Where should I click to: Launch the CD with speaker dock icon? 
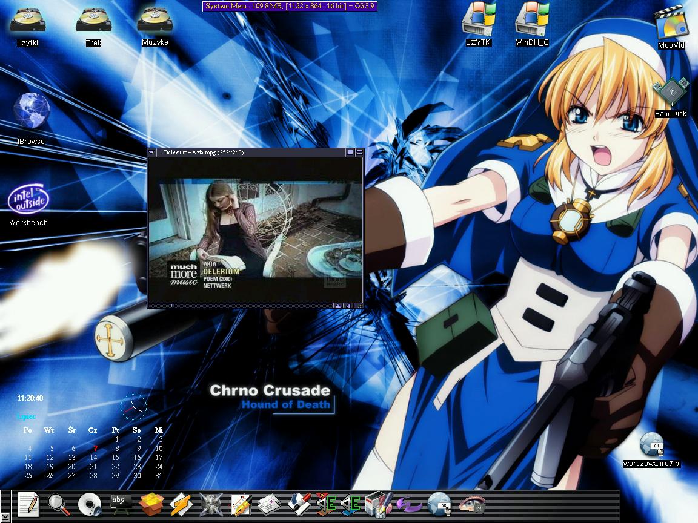89,505
